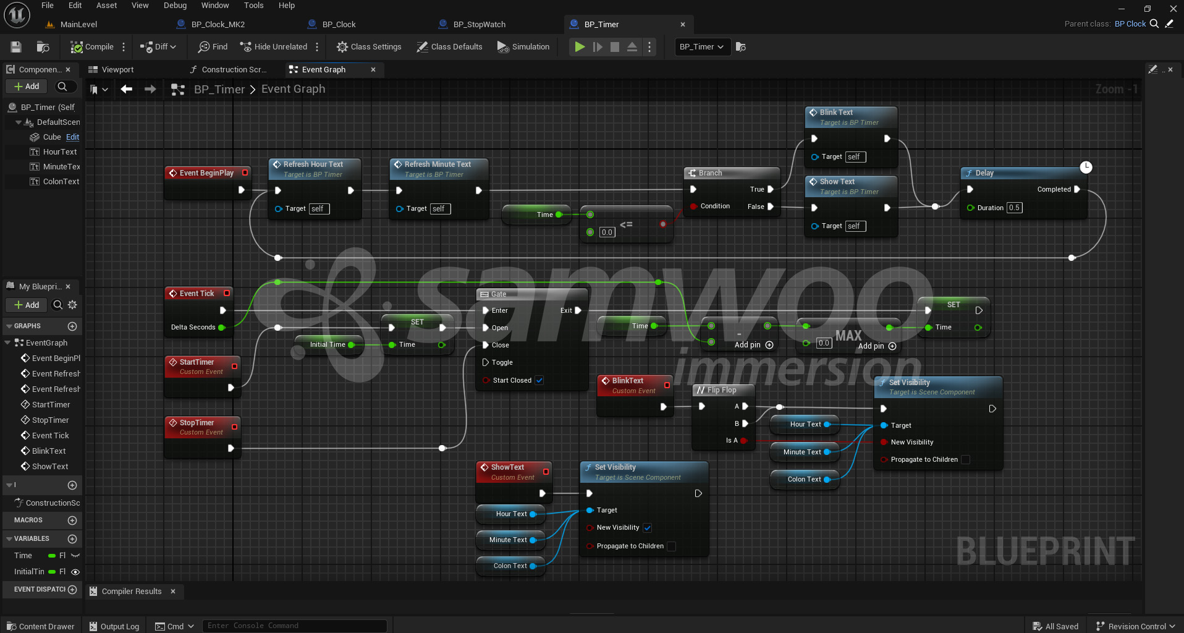
Task: Open the Output Log
Action: tap(114, 627)
